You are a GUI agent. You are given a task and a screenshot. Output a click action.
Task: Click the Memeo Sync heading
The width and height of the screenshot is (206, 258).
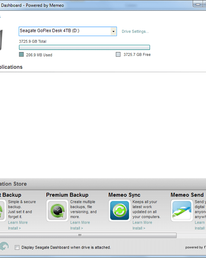124,195
